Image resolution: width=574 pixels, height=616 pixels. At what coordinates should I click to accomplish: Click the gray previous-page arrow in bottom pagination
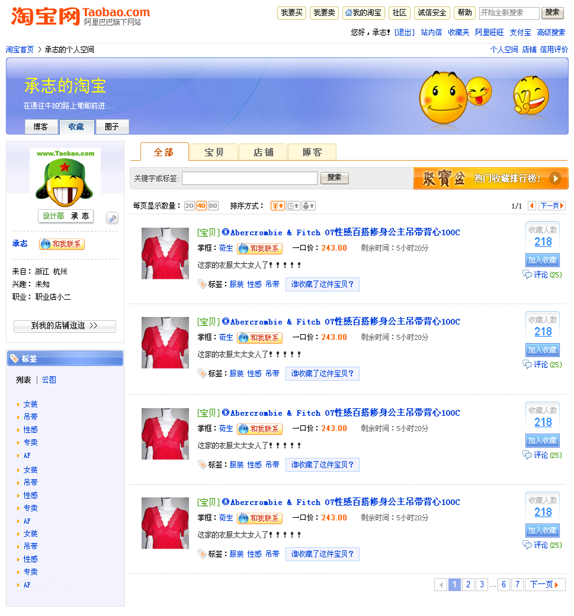point(441,585)
